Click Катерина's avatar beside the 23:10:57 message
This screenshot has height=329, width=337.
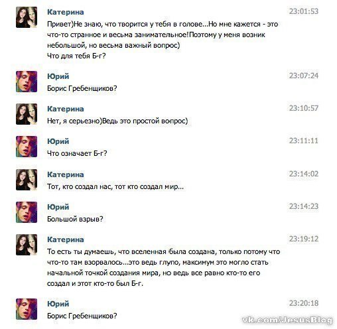[x=27, y=114]
